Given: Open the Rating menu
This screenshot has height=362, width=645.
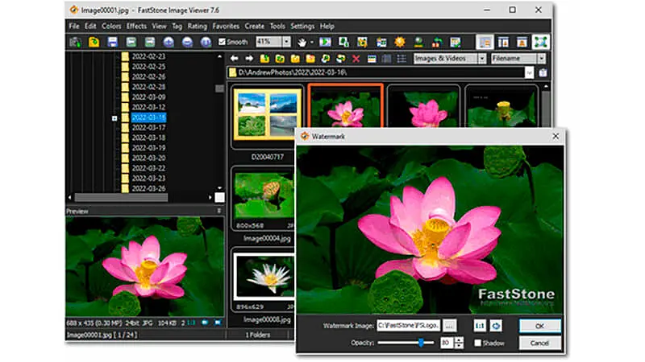Looking at the screenshot, I should pos(197,27).
